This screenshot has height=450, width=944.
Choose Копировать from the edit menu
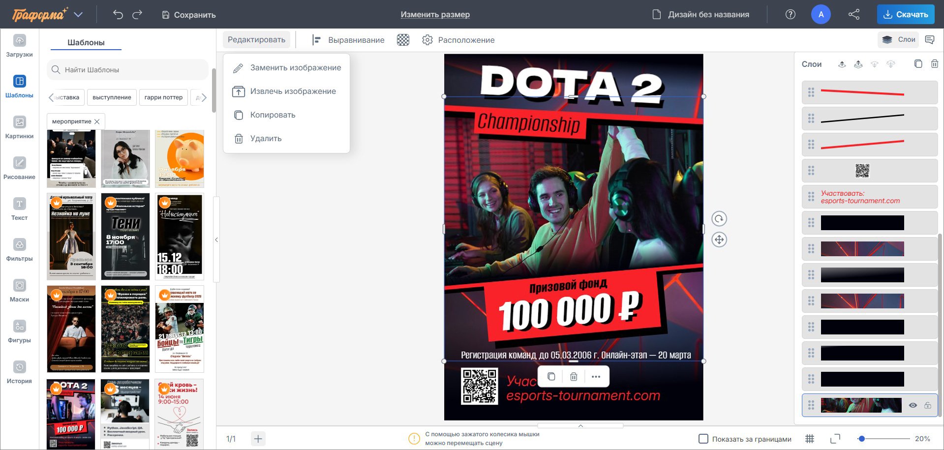click(x=286, y=115)
